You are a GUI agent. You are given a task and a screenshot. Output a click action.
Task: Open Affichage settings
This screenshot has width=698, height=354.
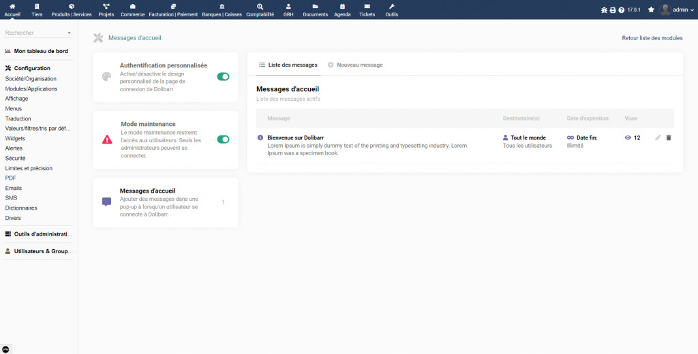(16, 99)
